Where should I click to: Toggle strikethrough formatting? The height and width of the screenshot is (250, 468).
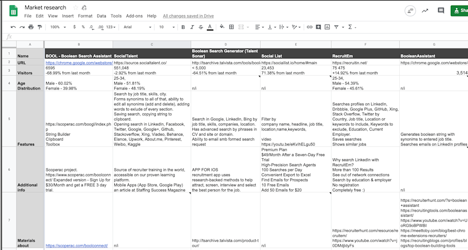201,27
